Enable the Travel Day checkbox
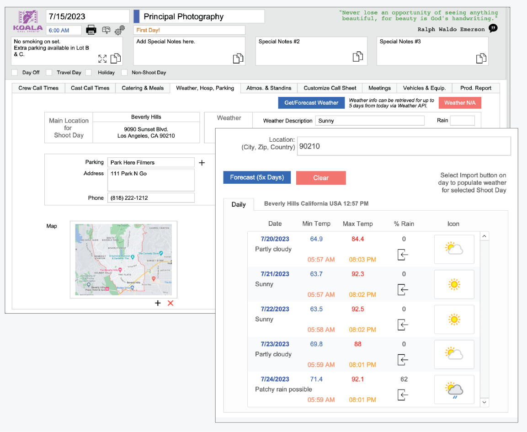 [x=49, y=73]
